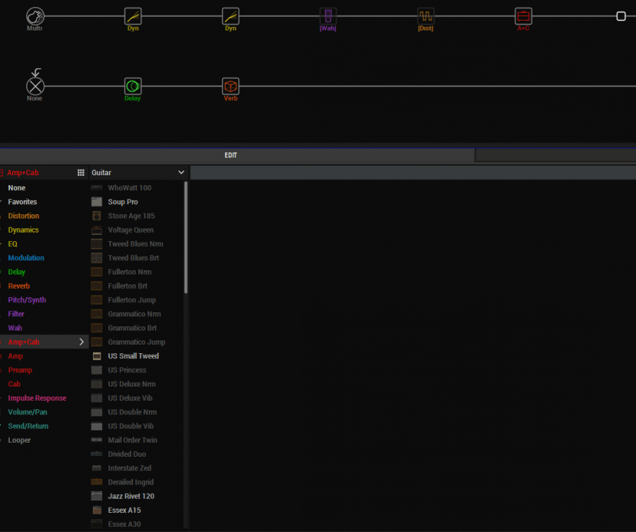Select the Fullerton Brt model name
Image resolution: width=636 pixels, height=532 pixels.
[127, 286]
